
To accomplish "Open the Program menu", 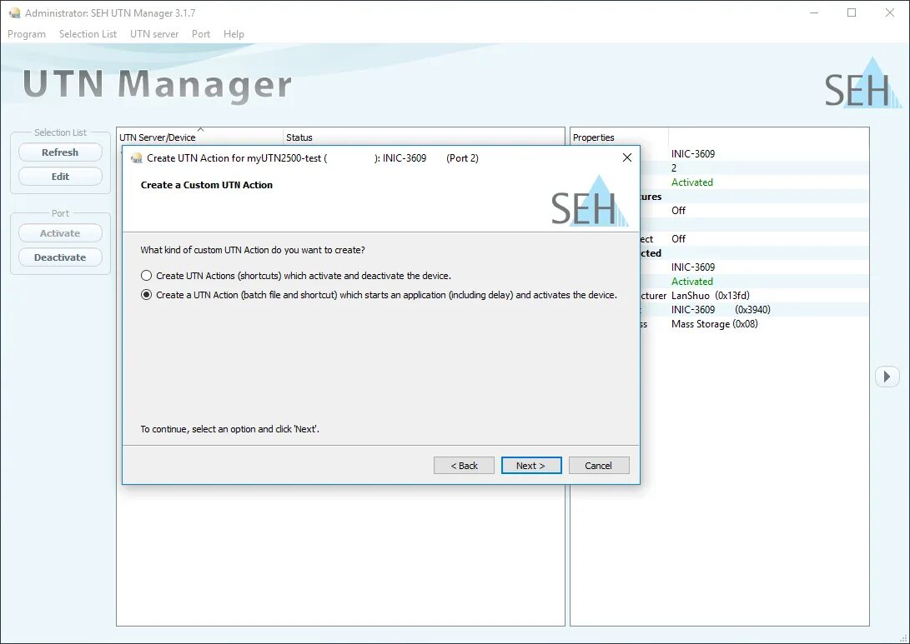I will pyautogui.click(x=27, y=34).
